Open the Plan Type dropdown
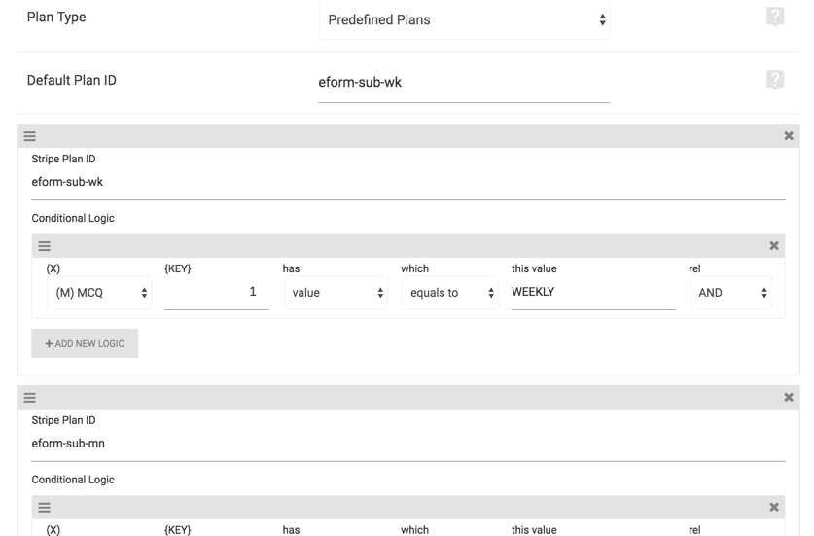Viewport: 814px width, 536px height. click(x=465, y=19)
